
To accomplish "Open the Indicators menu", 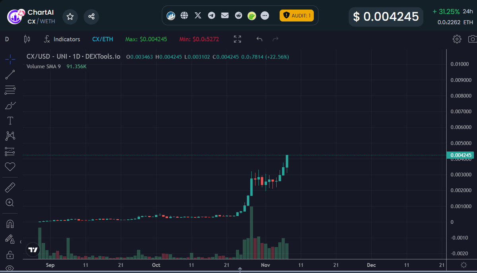I will point(62,39).
